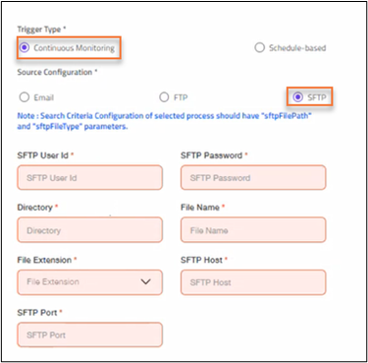Choose the Schedule-based trigger type option

pyautogui.click(x=259, y=48)
